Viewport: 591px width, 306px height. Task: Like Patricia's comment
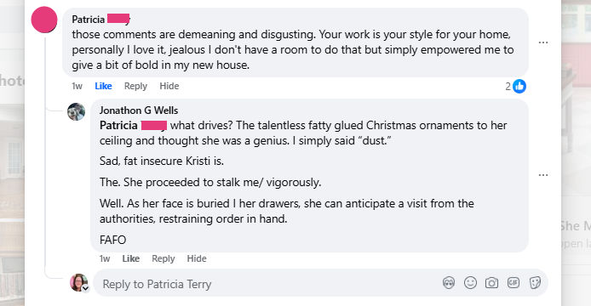click(103, 86)
